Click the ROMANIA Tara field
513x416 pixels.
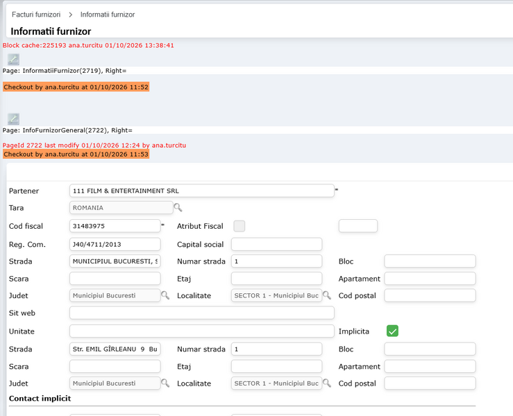[121, 207]
